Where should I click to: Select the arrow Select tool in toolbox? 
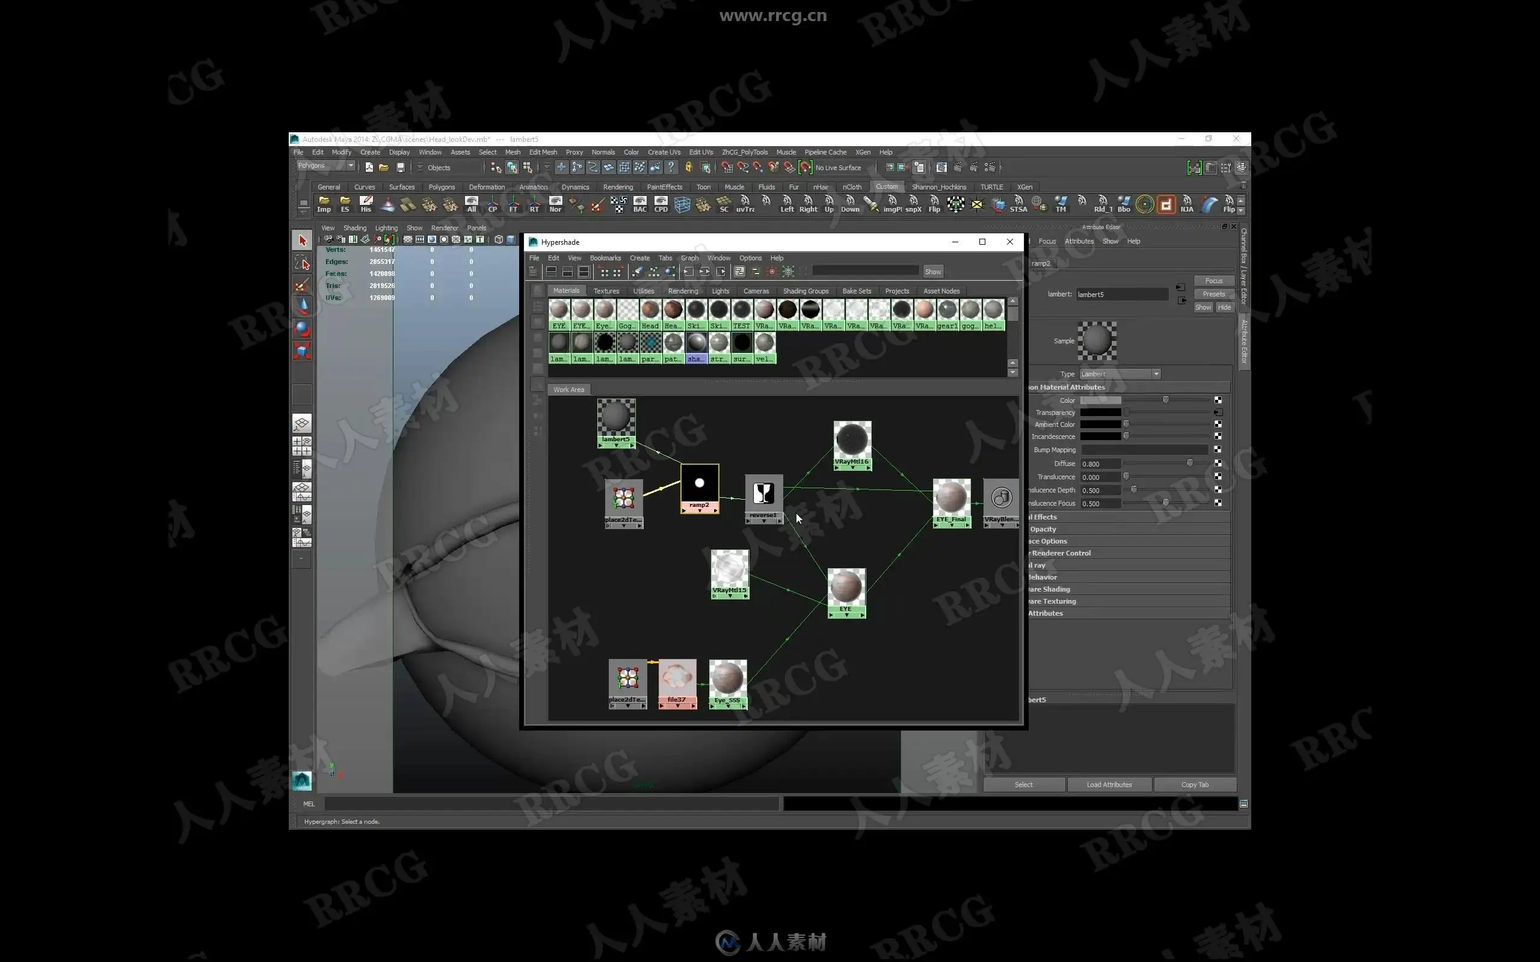point(302,240)
